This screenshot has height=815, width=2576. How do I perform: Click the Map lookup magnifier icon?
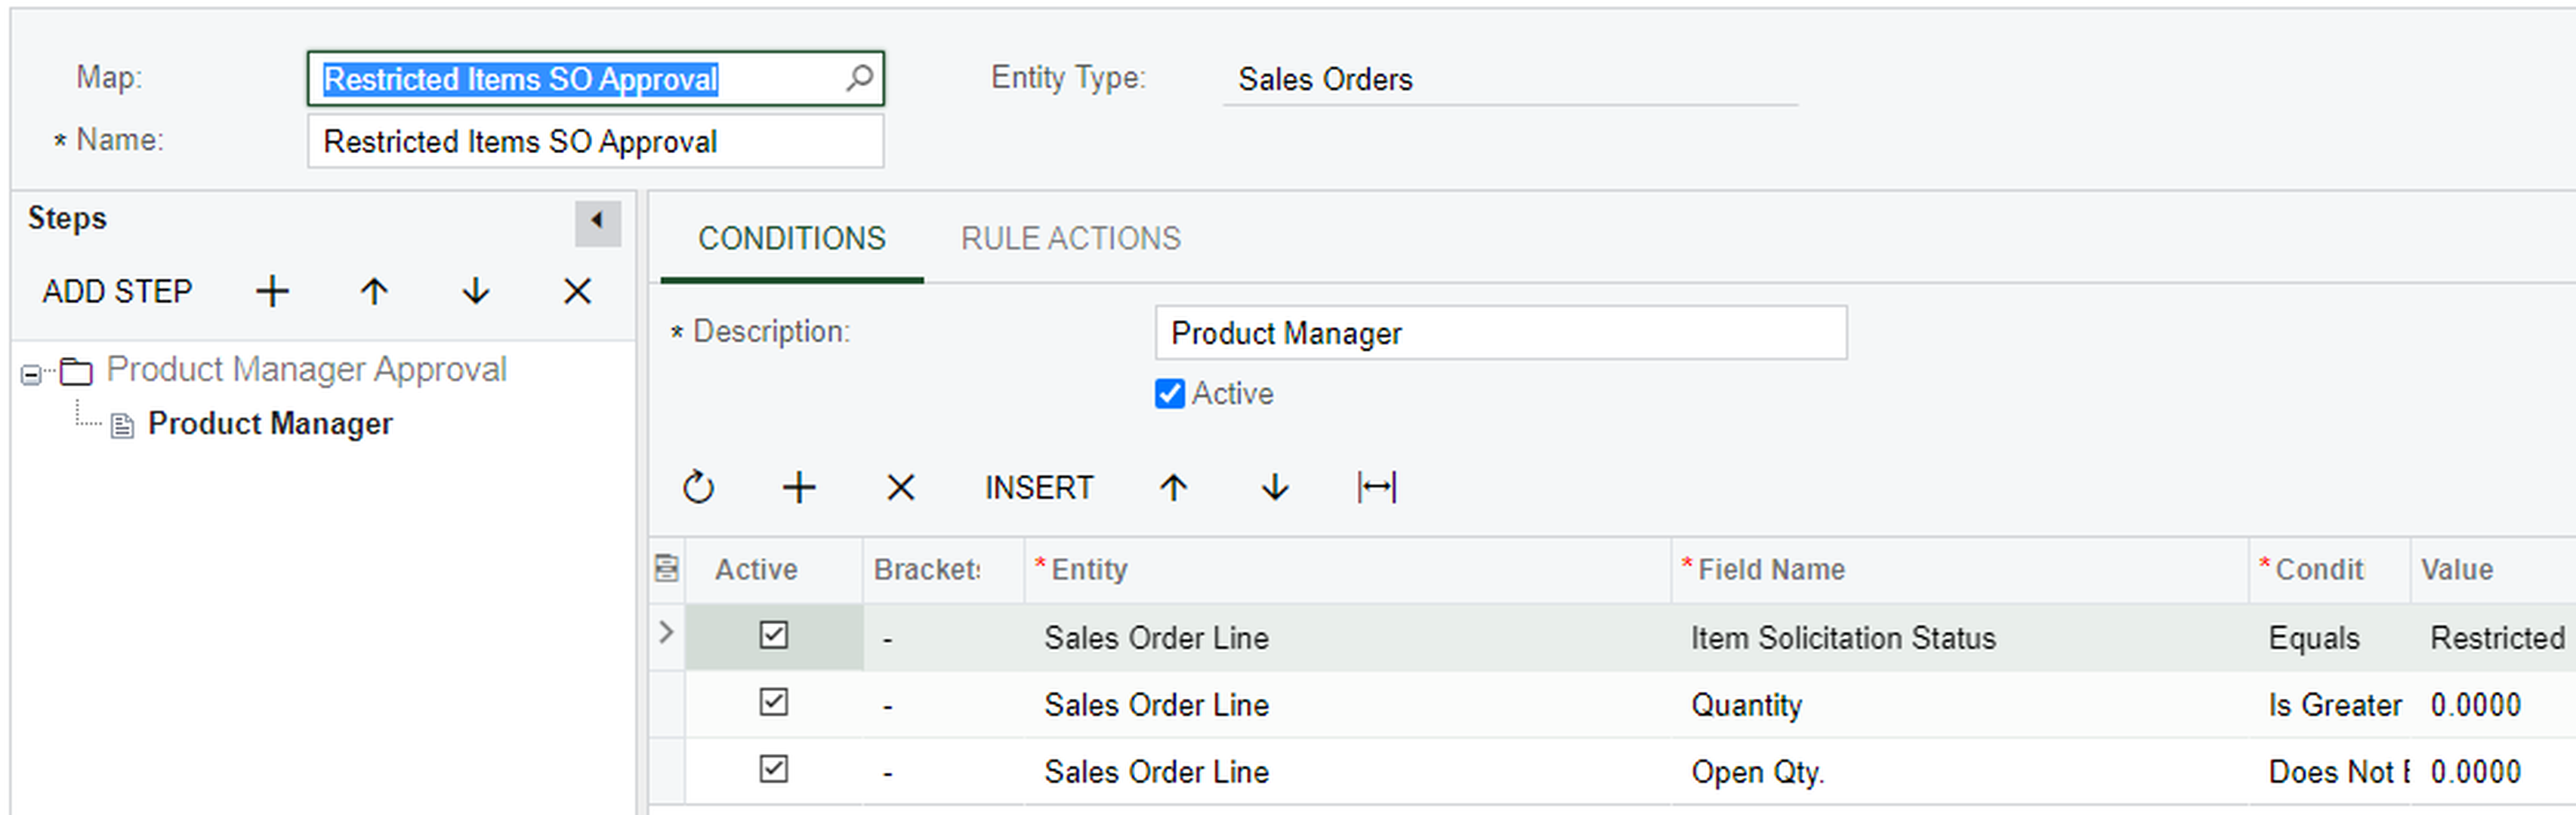(858, 78)
